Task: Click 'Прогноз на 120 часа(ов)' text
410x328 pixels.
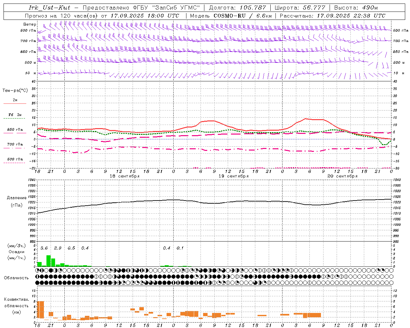Action: (61, 16)
